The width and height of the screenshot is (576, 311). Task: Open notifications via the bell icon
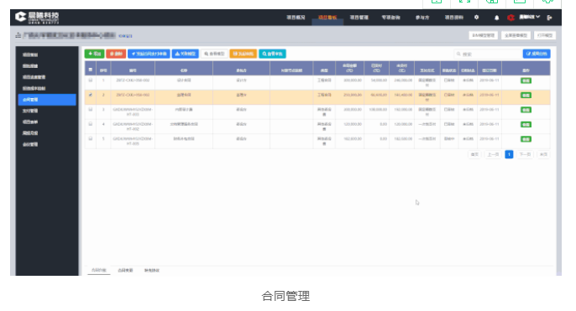(497, 18)
